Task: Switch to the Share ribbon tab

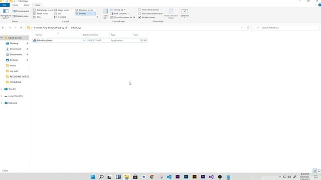Action: point(27,5)
